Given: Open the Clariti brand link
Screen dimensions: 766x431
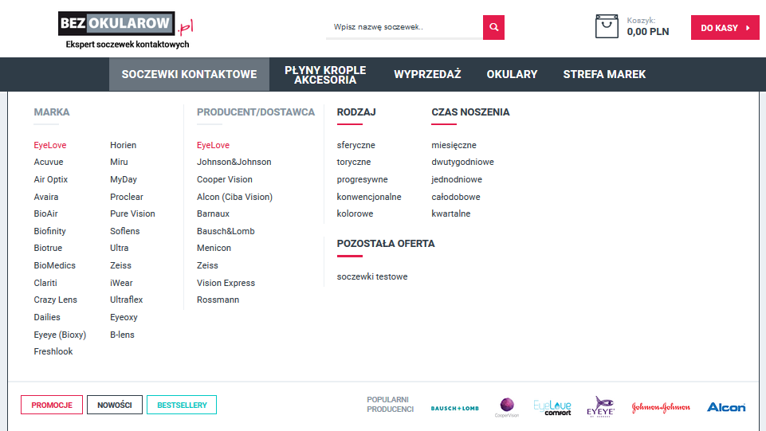Looking at the screenshot, I should tap(45, 283).
